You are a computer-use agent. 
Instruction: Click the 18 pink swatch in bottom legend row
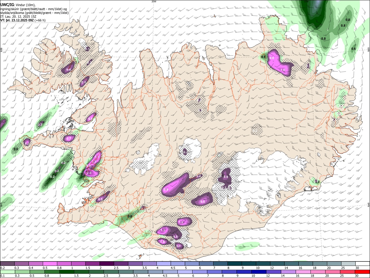318,272
